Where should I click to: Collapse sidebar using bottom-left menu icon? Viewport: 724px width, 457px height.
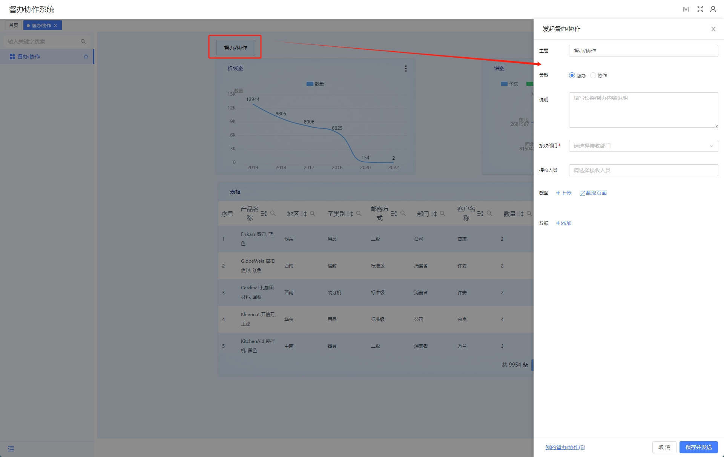[11, 449]
